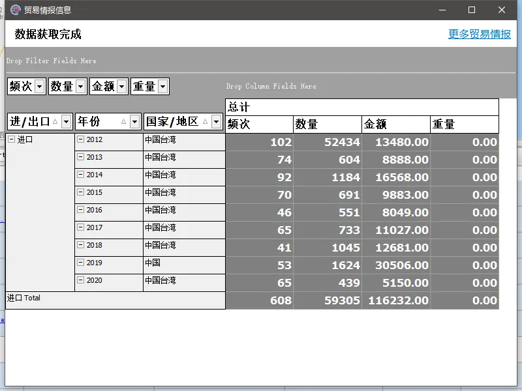This screenshot has height=391, width=522.
Task: Select cell value 9883.00
Action: pyautogui.click(x=396, y=195)
